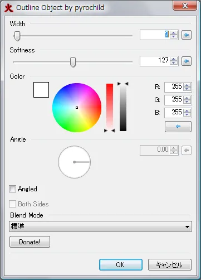This screenshot has width=201, height=280.
Task: Click the R value input field
Action: 174,87
